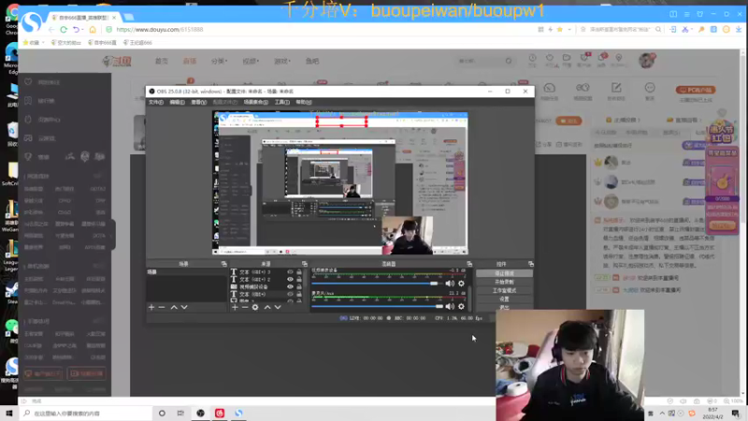The image size is (748, 421).
Task: Click the browser undo-close arrow icon
Action: coord(76,30)
